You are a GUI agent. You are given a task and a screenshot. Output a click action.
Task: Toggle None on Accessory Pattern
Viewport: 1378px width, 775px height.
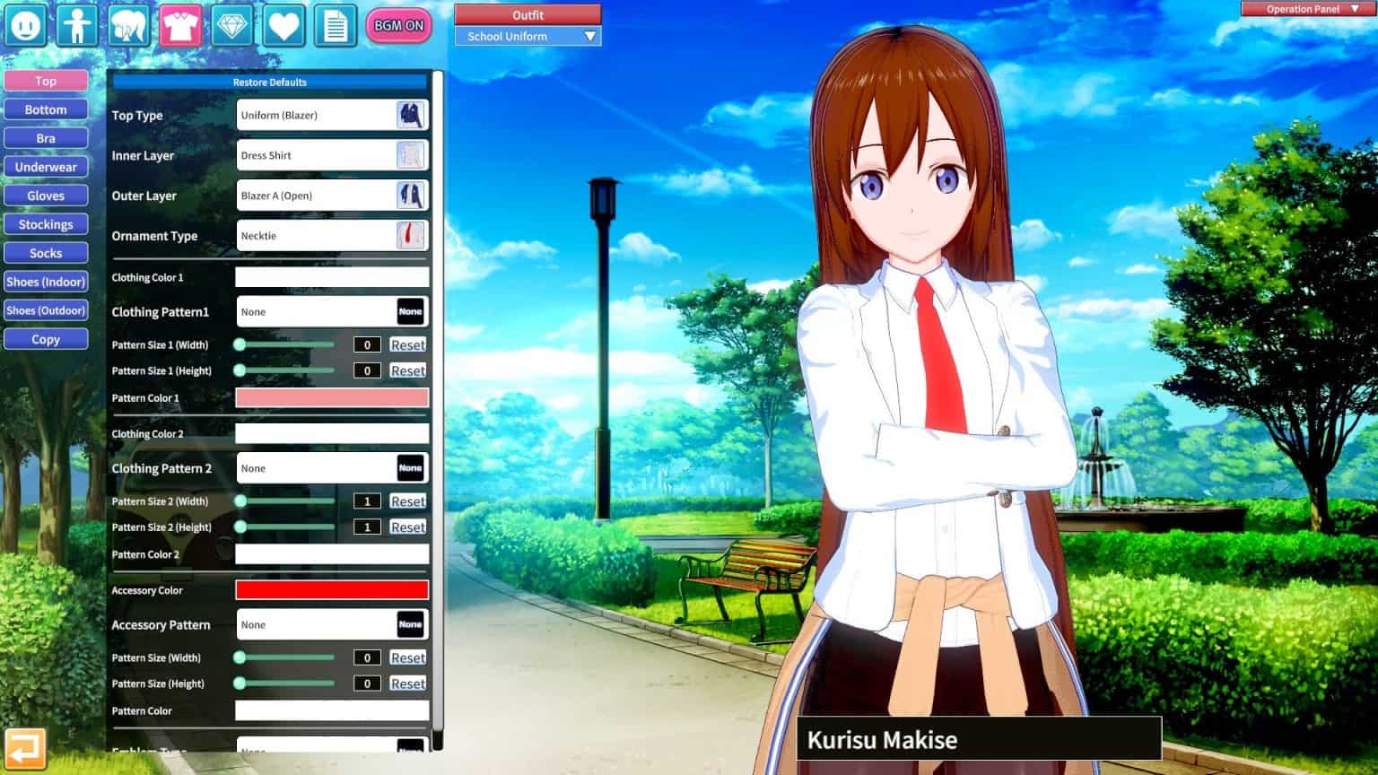pyautogui.click(x=410, y=624)
